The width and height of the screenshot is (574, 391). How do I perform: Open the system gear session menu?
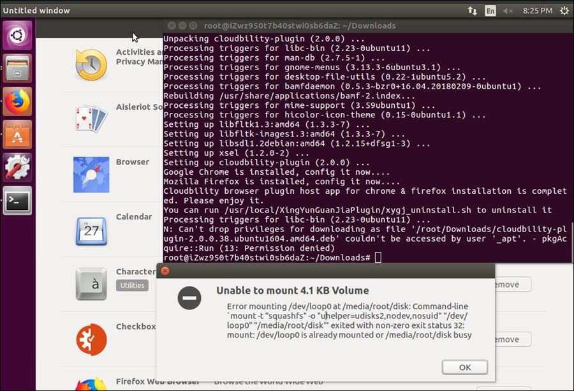click(x=564, y=11)
